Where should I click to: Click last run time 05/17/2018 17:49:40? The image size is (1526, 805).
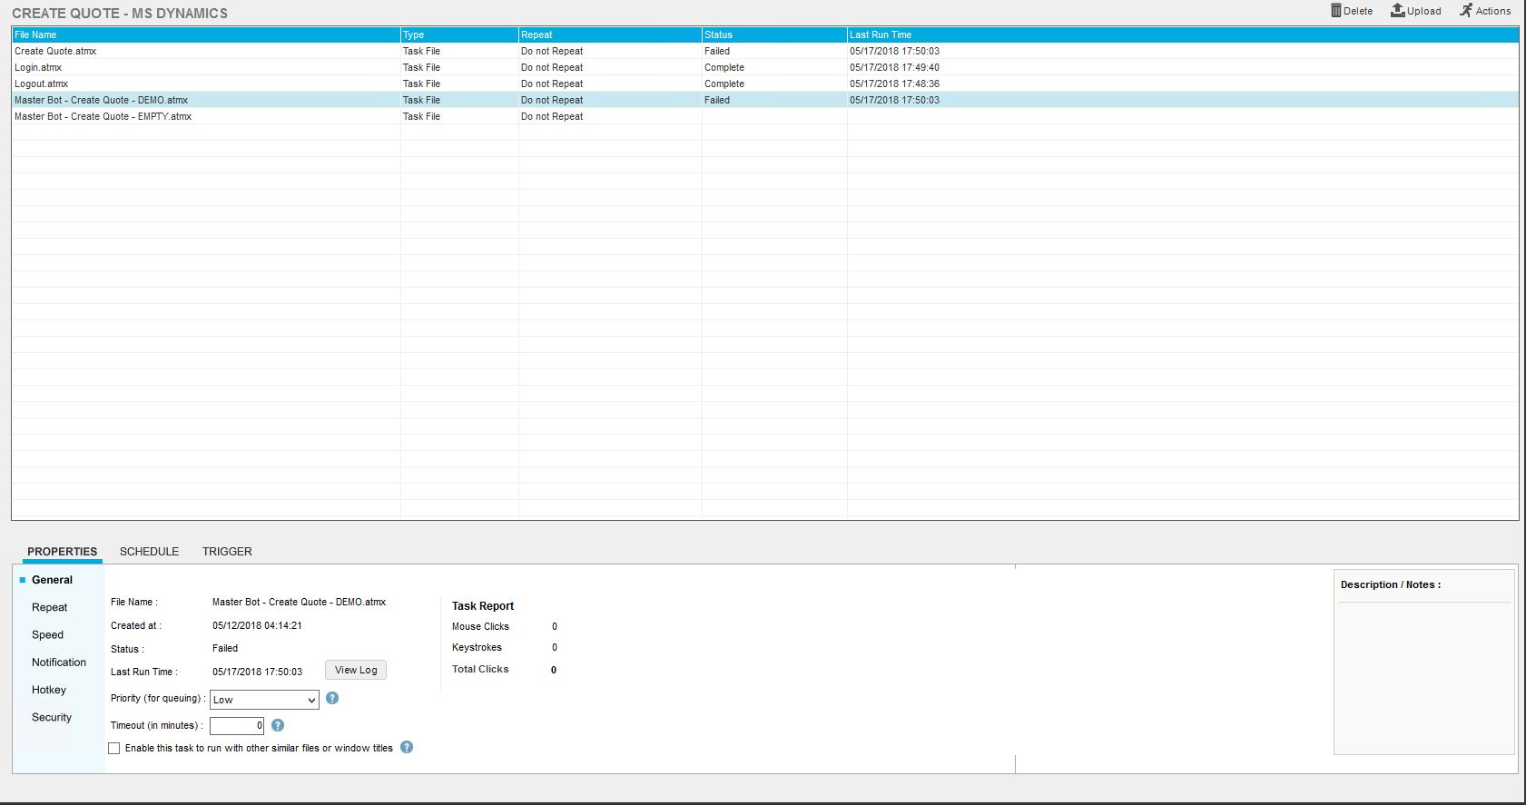(x=894, y=67)
